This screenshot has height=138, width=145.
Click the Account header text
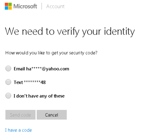coord(55,7)
